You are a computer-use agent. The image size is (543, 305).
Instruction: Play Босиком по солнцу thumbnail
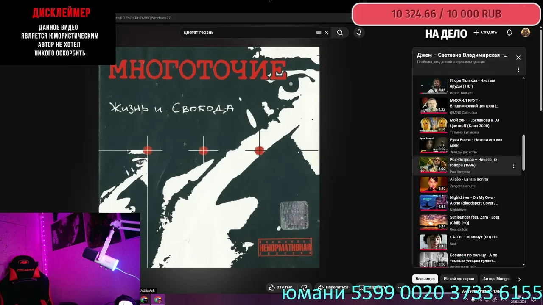click(433, 260)
